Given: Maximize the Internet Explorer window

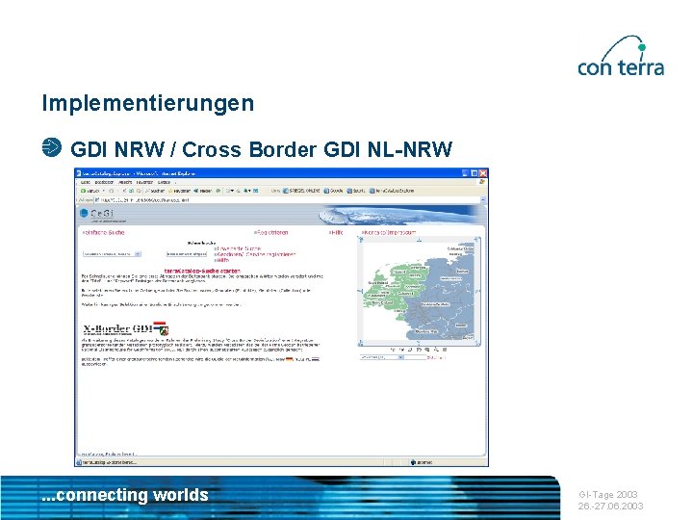Looking at the screenshot, I should coord(475,173).
